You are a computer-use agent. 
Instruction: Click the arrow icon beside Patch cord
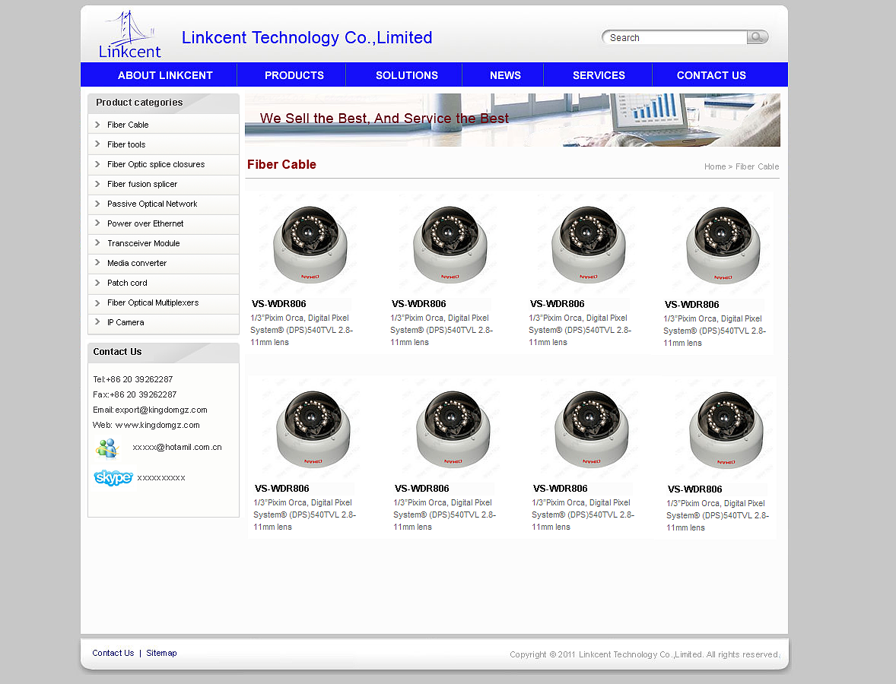97,283
